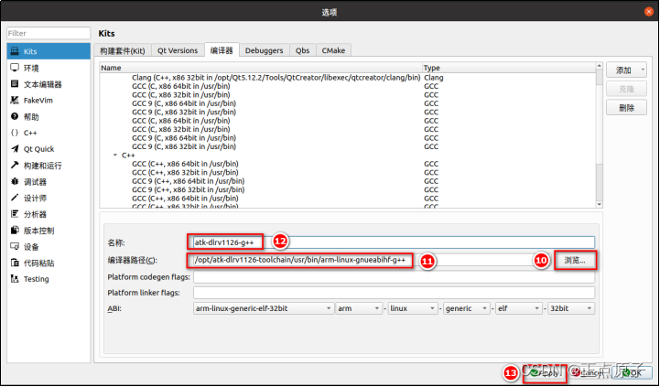Select first GCC (C++, x86 64bit in /usr/bin) row
Screen dimensions: 660x387
[348, 164]
